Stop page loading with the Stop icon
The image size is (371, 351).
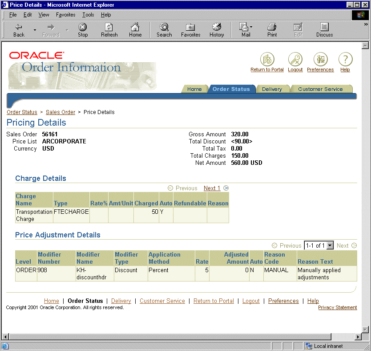[83, 30]
